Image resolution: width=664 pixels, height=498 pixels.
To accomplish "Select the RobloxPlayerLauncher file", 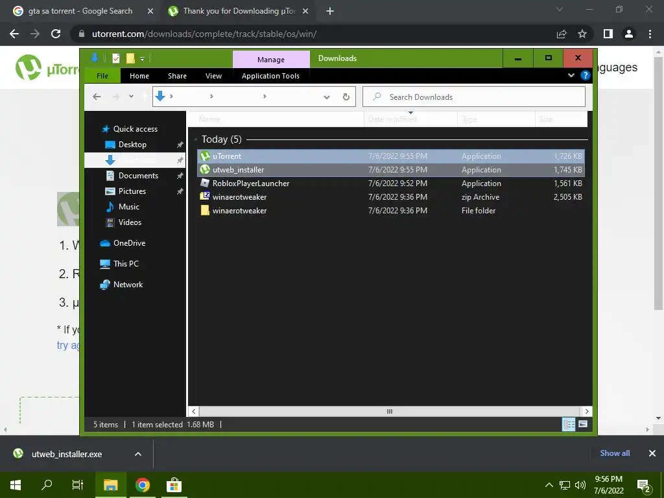I will [x=391, y=184].
